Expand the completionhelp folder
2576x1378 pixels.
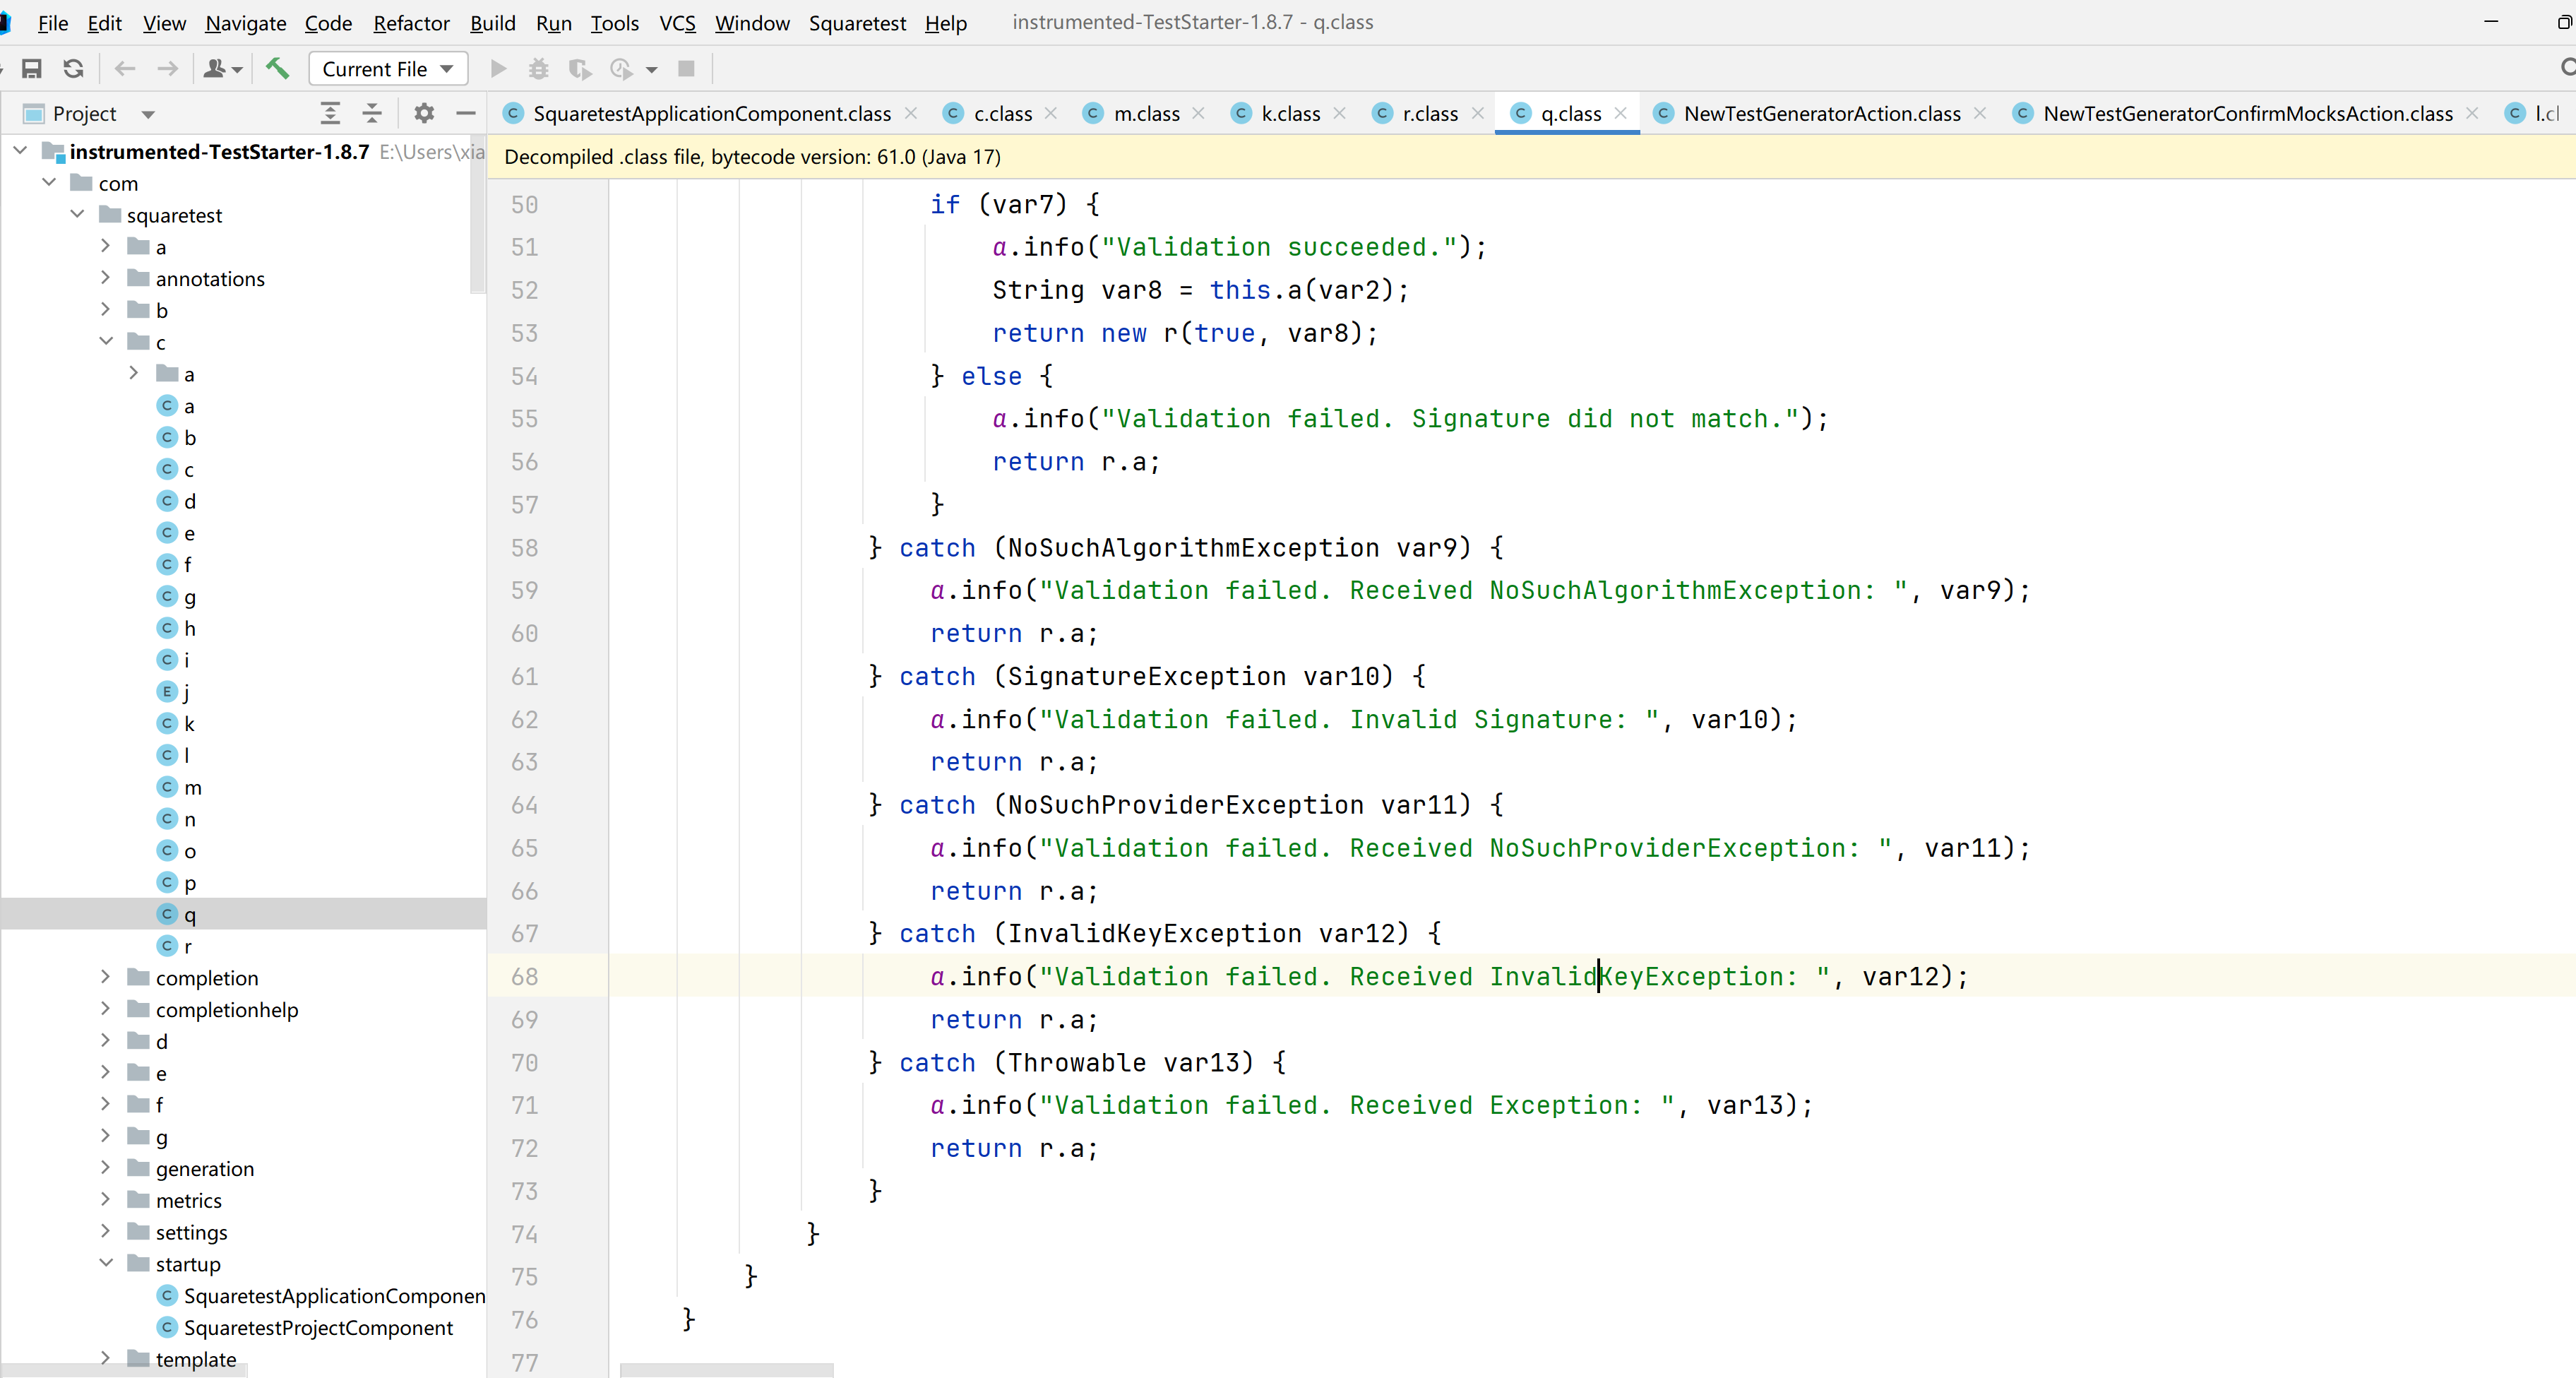coord(105,1009)
